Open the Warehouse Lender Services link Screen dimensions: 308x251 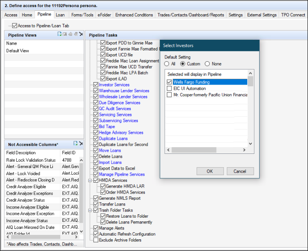(124, 90)
